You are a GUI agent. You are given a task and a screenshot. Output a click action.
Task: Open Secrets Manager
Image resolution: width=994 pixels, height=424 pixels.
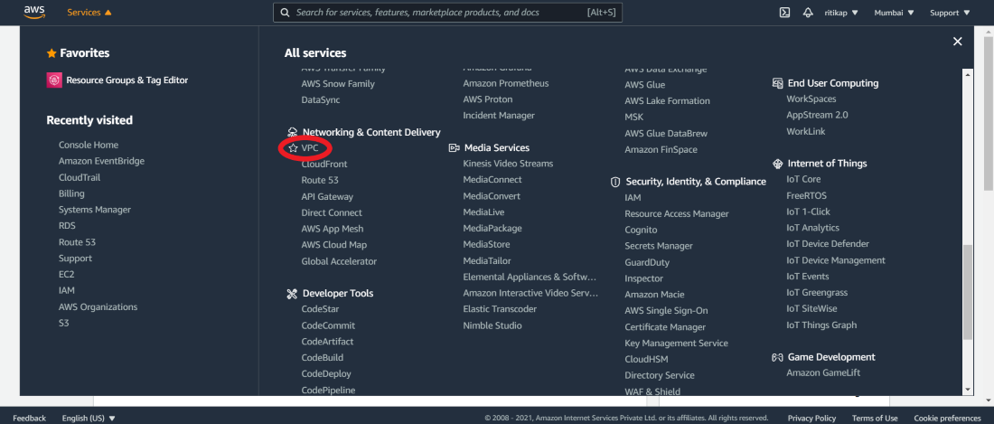click(659, 246)
